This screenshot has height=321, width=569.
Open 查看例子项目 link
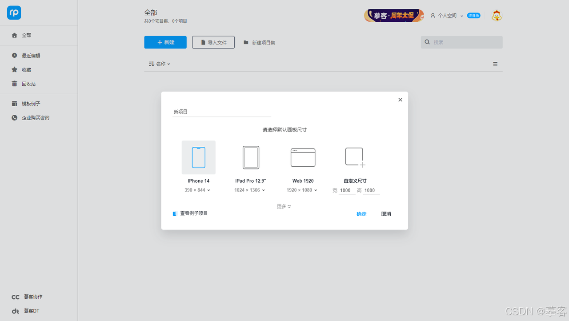190,213
